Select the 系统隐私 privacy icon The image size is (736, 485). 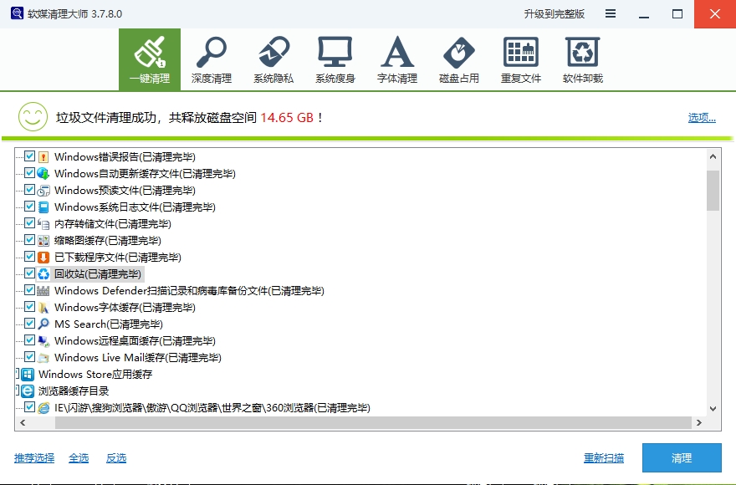click(273, 59)
